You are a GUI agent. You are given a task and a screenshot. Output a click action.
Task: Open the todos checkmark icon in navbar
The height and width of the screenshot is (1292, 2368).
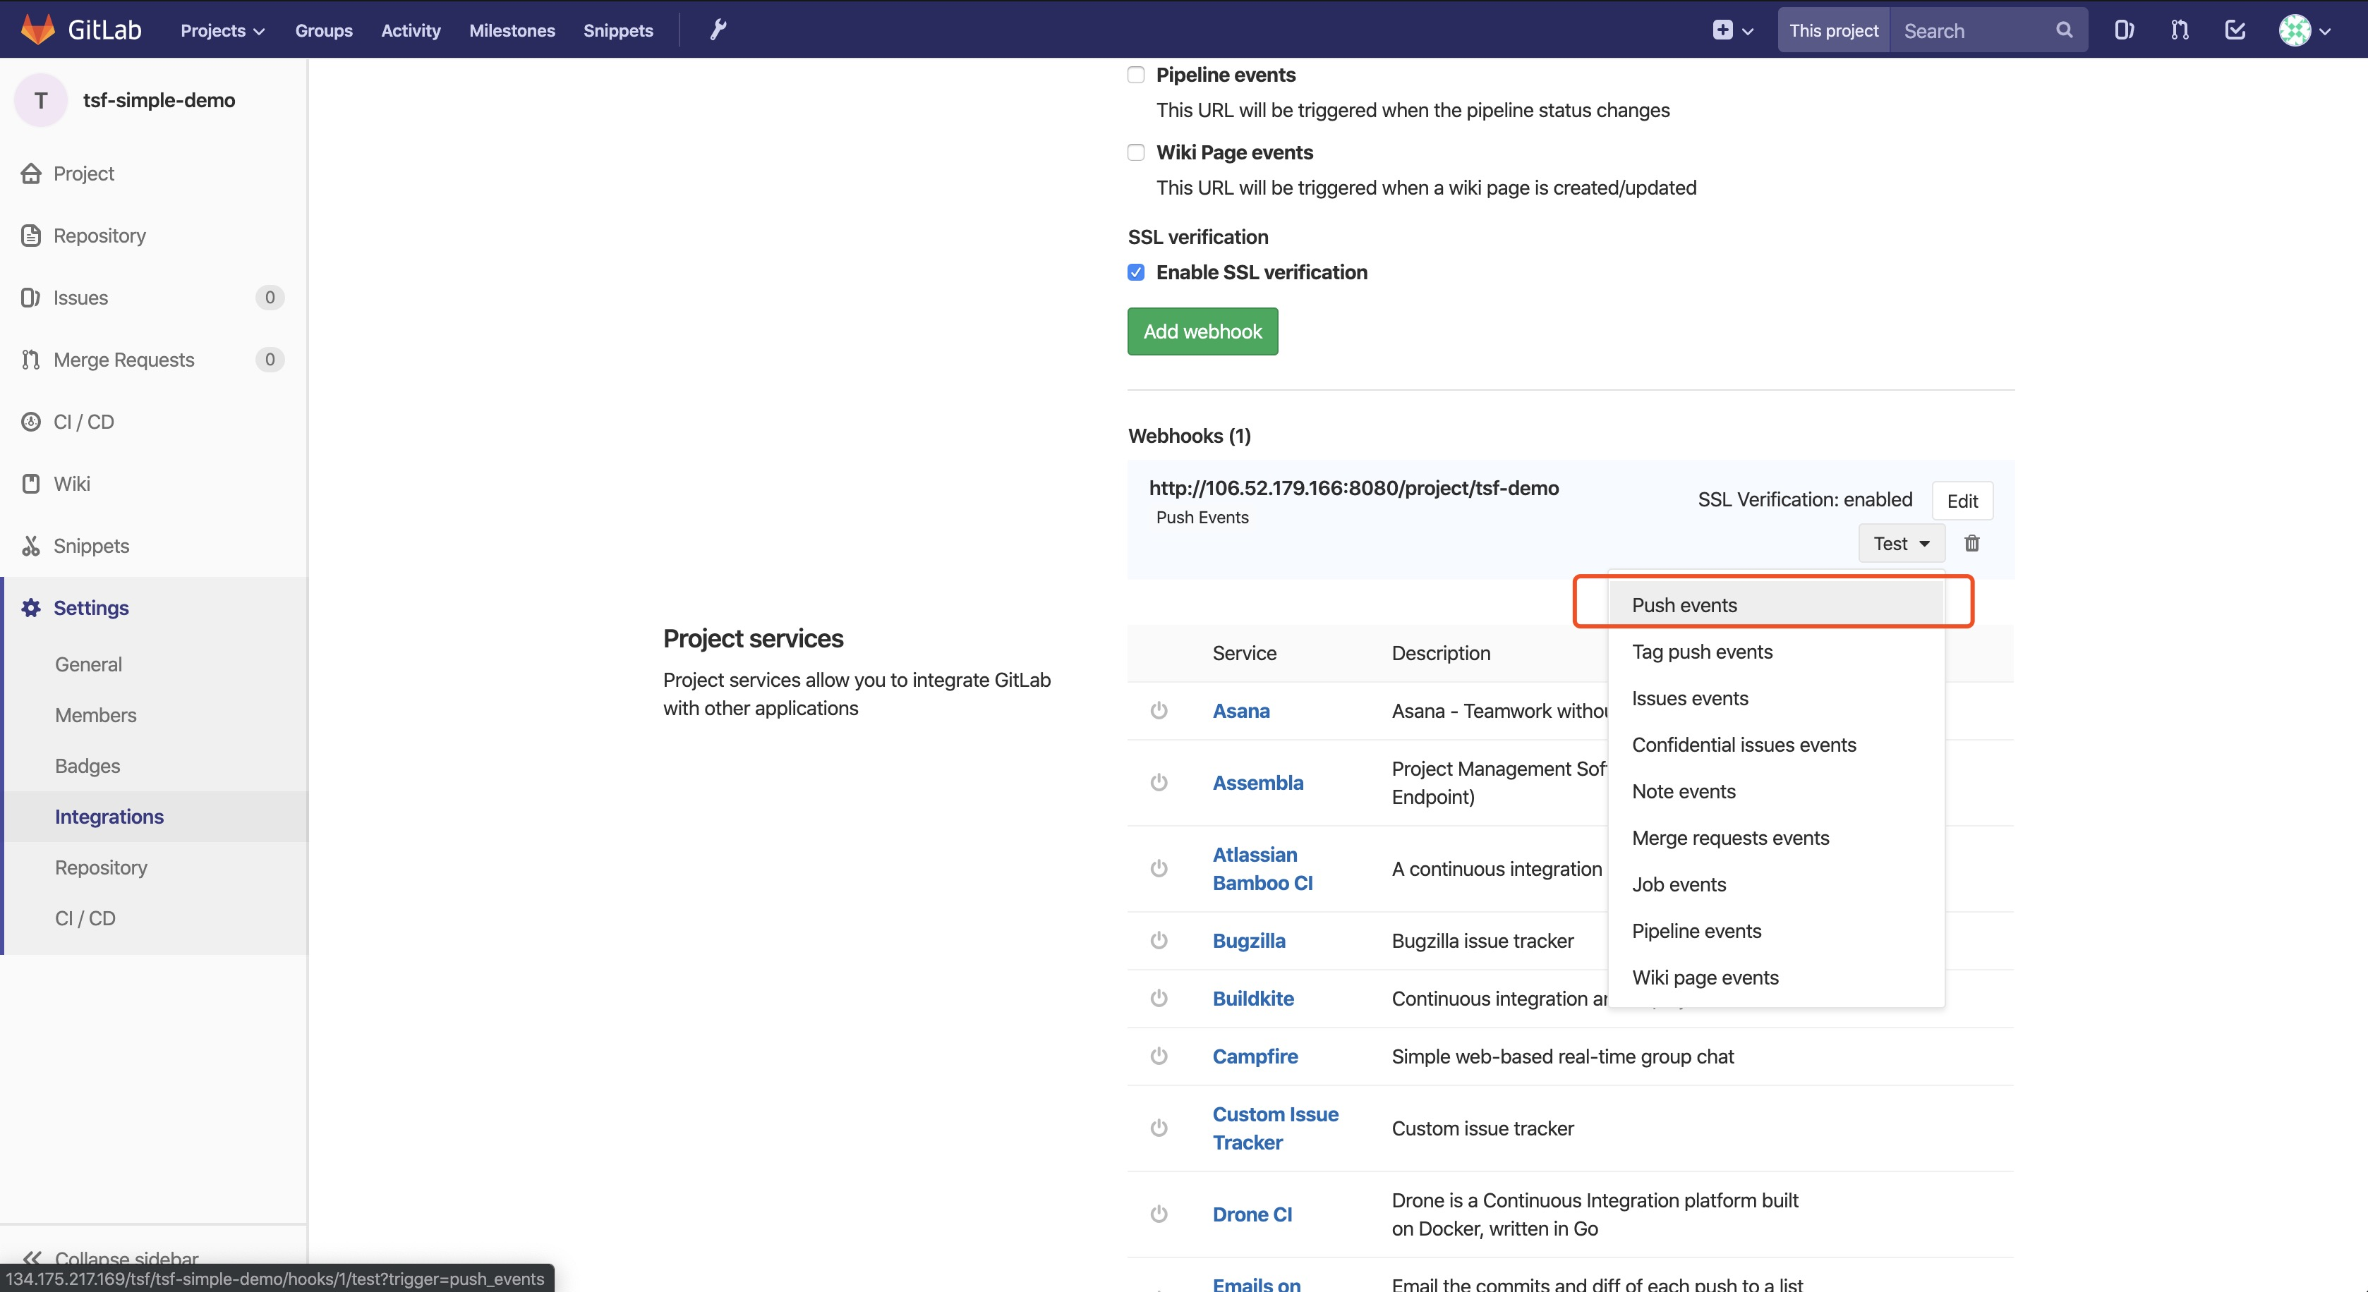click(x=2235, y=30)
